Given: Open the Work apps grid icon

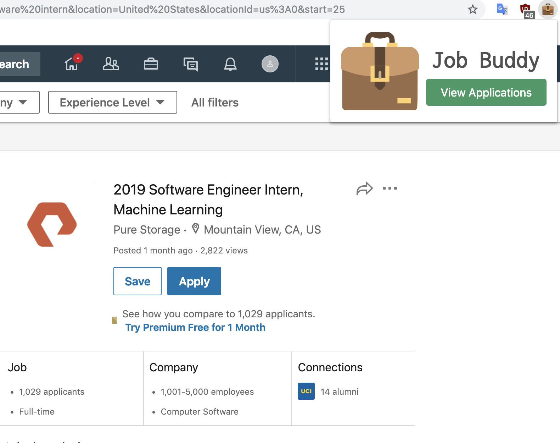Looking at the screenshot, I should point(321,64).
